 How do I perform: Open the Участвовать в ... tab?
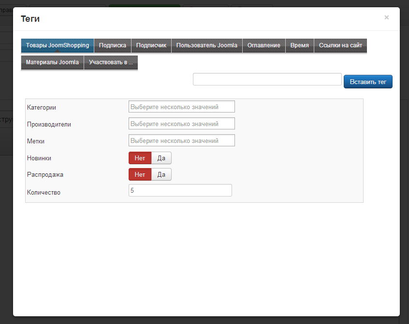click(111, 63)
